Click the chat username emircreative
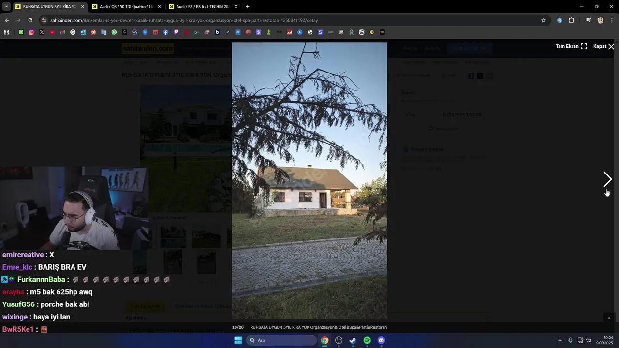The width and height of the screenshot is (619, 348). [x=23, y=255]
